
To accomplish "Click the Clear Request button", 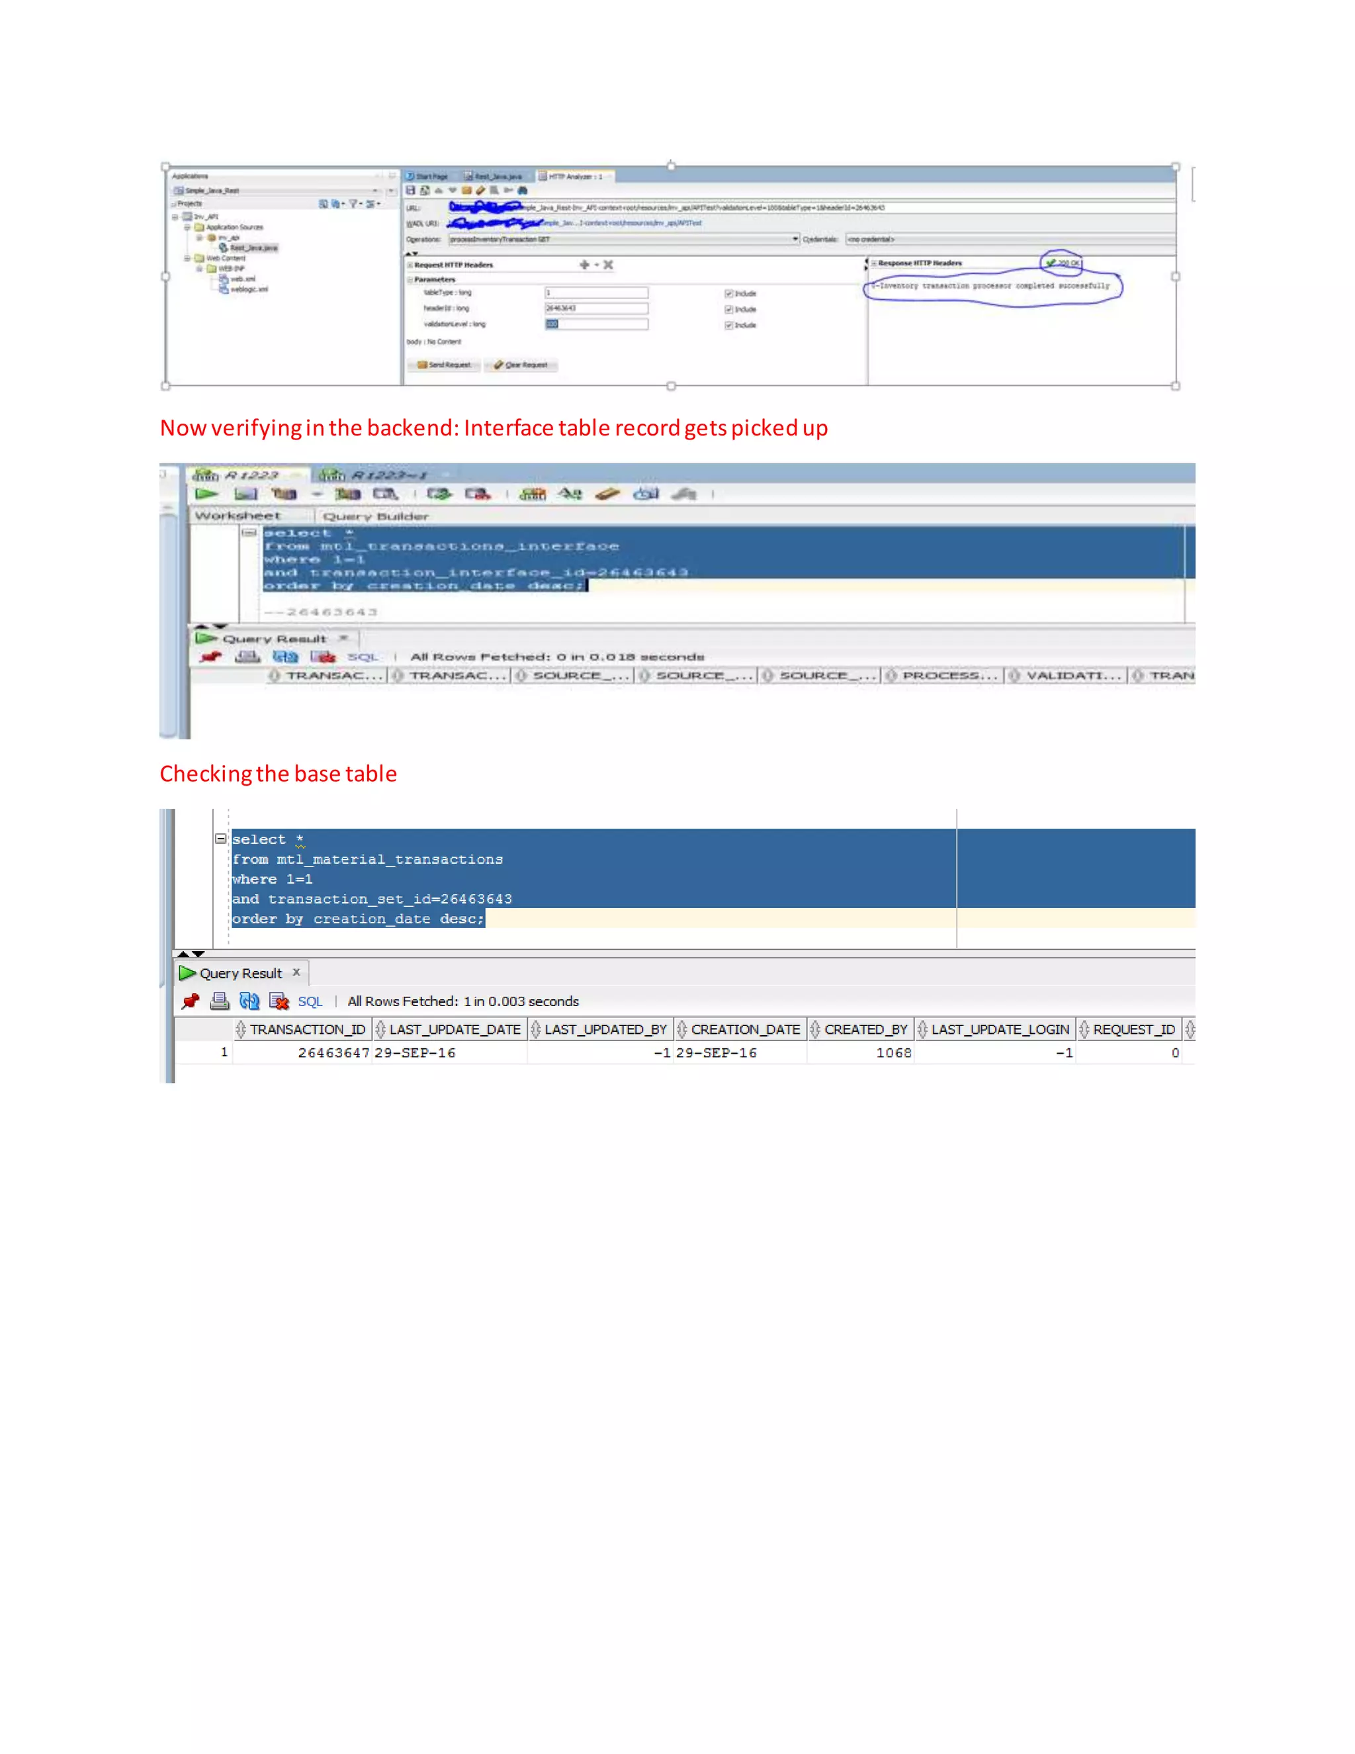I will pyautogui.click(x=521, y=365).
